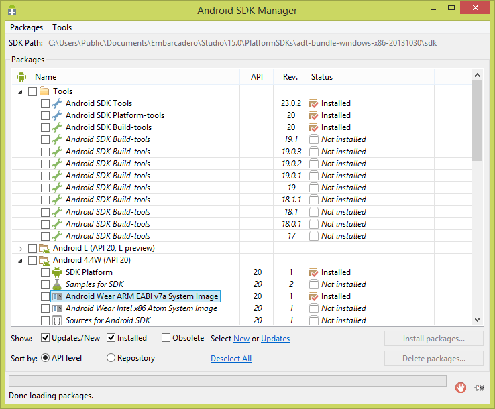
Task: Click the Rev. column header
Action: pyautogui.click(x=290, y=76)
